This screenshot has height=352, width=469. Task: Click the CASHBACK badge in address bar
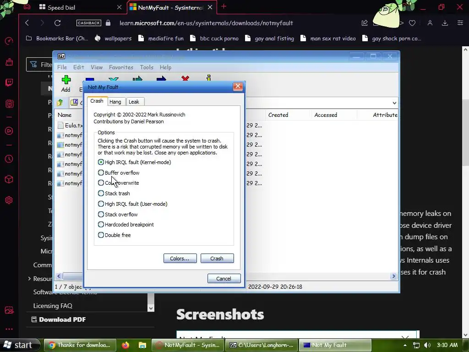point(88,23)
